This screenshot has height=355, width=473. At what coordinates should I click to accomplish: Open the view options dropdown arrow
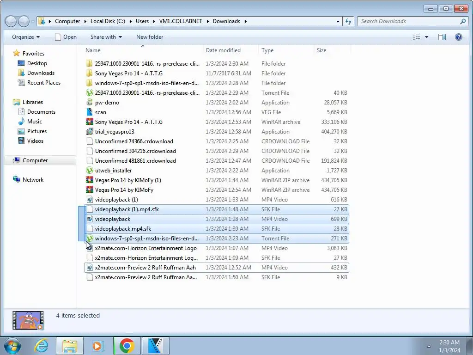pyautogui.click(x=426, y=37)
